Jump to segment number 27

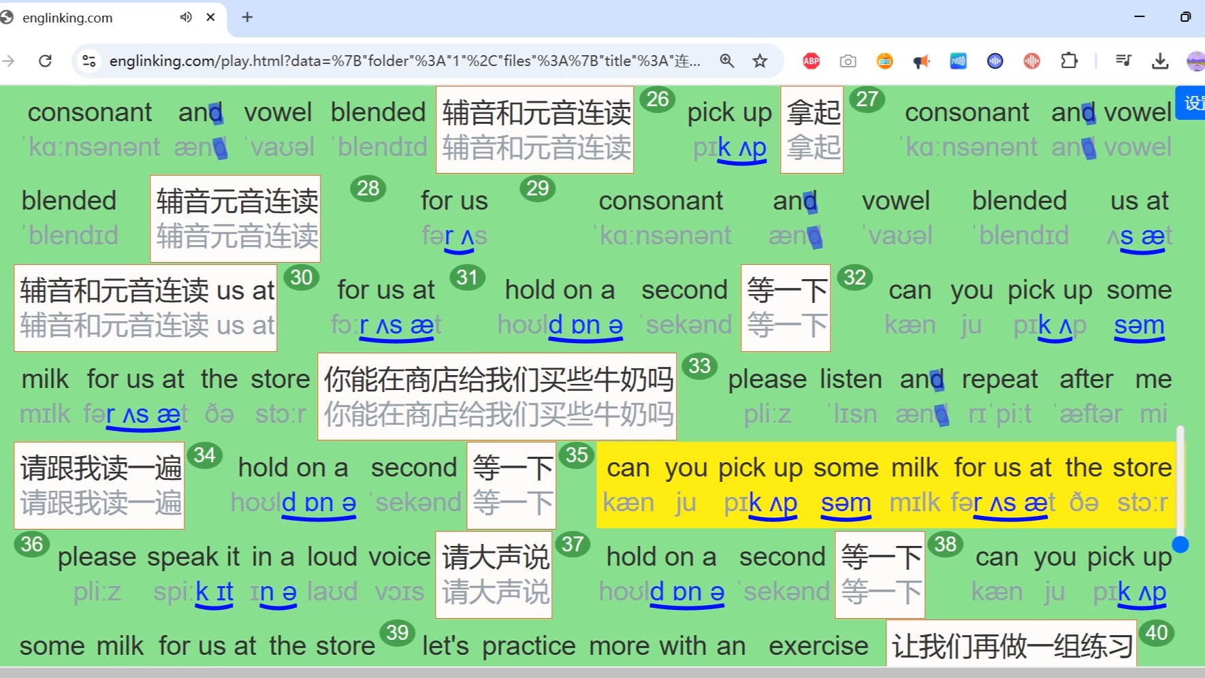click(x=867, y=99)
